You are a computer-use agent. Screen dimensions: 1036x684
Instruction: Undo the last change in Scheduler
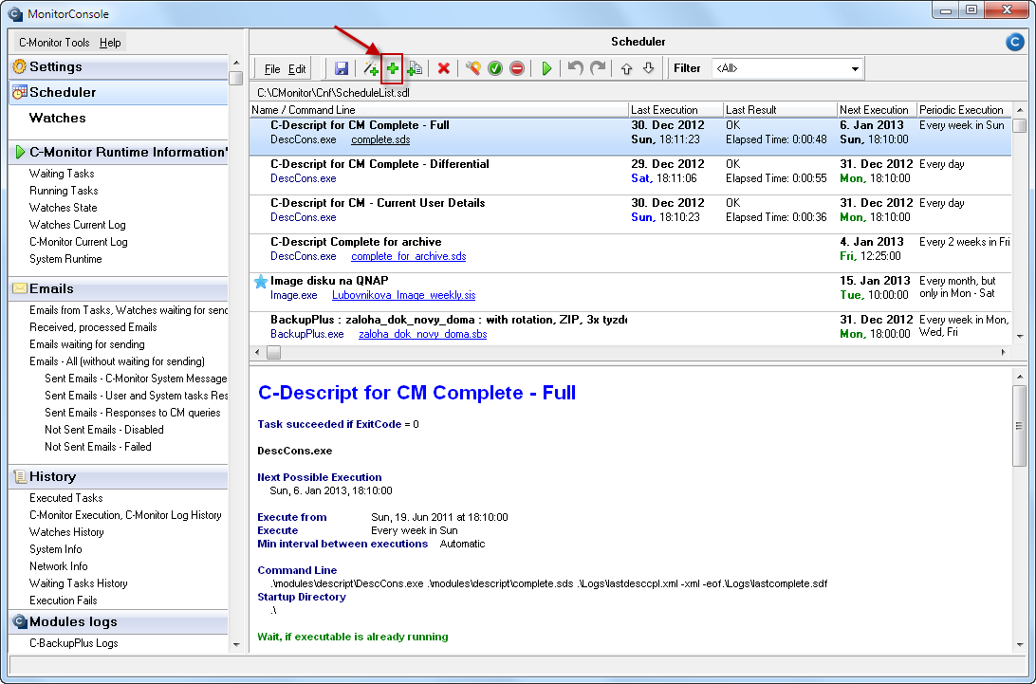click(x=576, y=68)
